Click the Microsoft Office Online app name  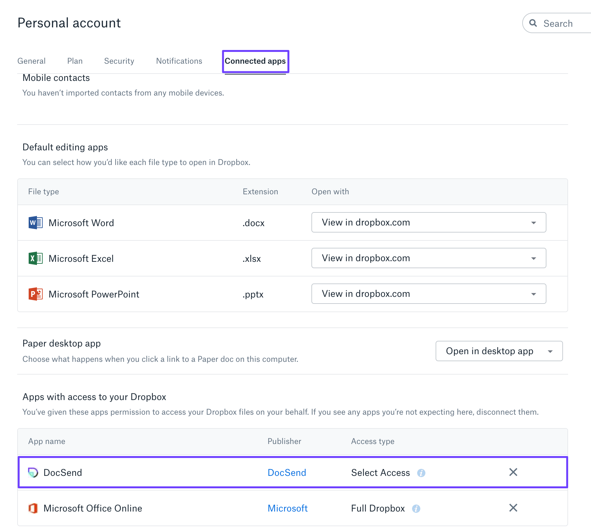pyautogui.click(x=93, y=508)
